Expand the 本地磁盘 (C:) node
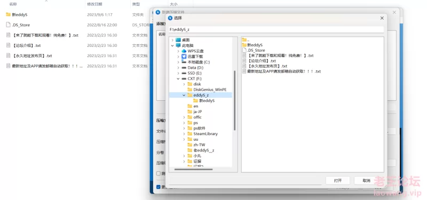This screenshot has height=200, width=427. (x=178, y=62)
